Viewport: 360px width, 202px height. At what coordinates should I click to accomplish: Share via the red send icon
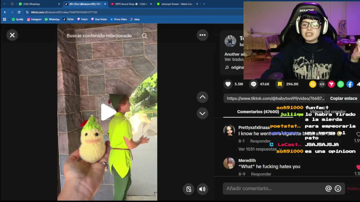click(x=331, y=84)
